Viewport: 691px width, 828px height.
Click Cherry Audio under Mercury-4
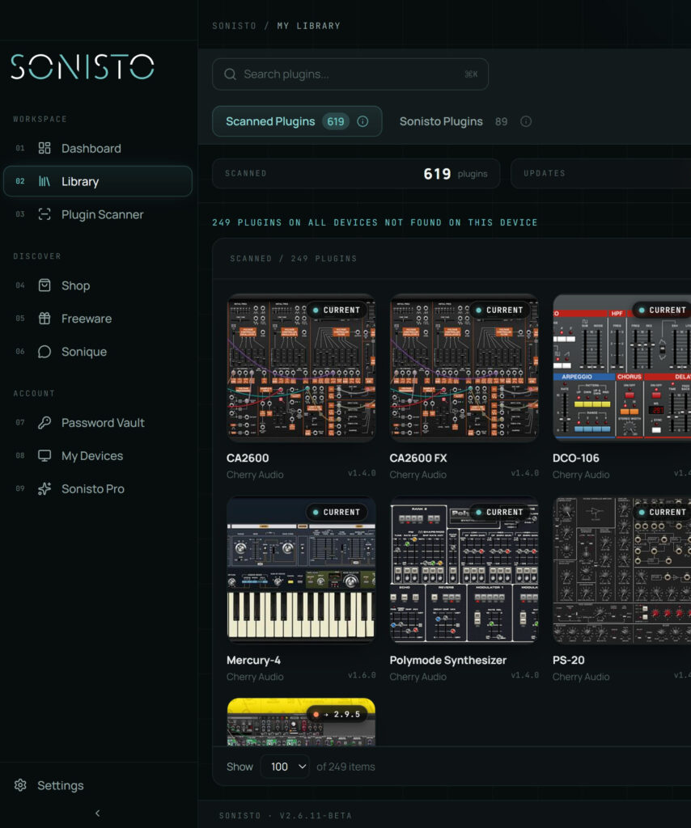(255, 677)
